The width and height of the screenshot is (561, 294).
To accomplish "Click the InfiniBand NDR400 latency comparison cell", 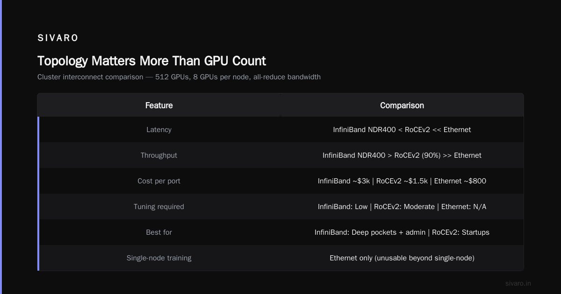I will [x=402, y=130].
